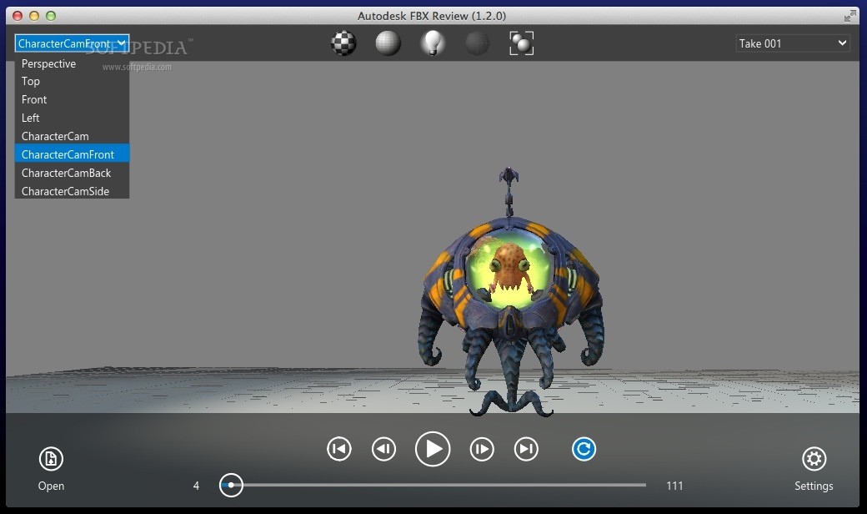Play the animation
The image size is (867, 514).
pos(433,449)
